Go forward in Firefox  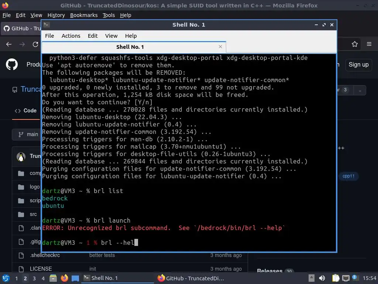22,44
